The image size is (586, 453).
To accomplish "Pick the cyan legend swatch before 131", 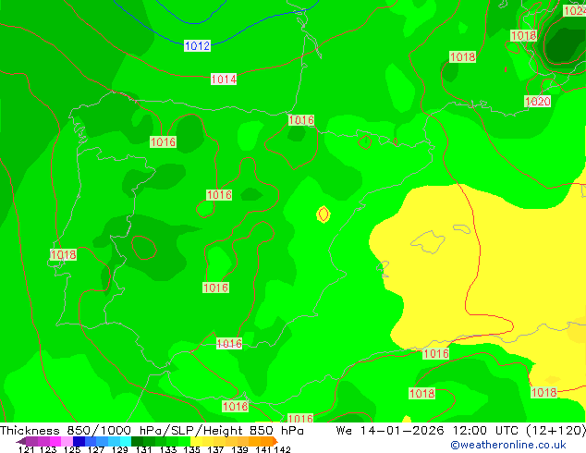I will (125, 441).
